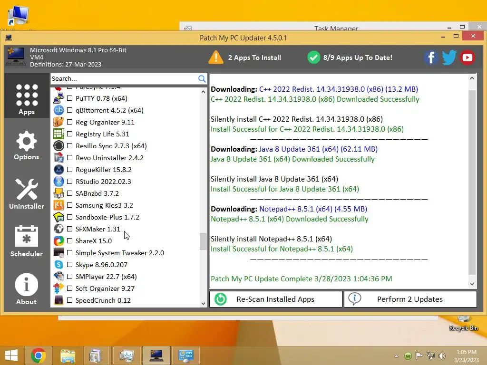This screenshot has height=365, width=487.
Task: Click log panel scrollbar down arrow
Action: click(x=472, y=284)
